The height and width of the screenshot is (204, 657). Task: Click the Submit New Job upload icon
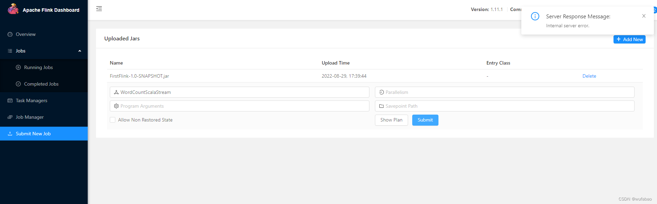click(10, 134)
